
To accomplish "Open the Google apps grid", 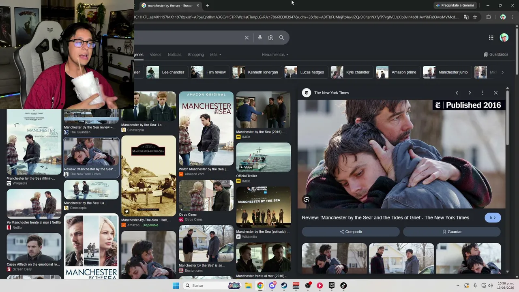I will point(491,38).
